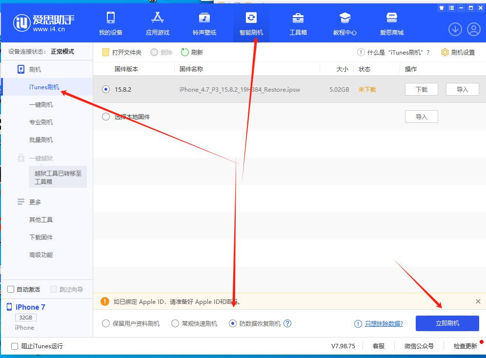Open the 什么是“iTunes刷机”? help link
The width and height of the screenshot is (486, 358).
tap(393, 52)
